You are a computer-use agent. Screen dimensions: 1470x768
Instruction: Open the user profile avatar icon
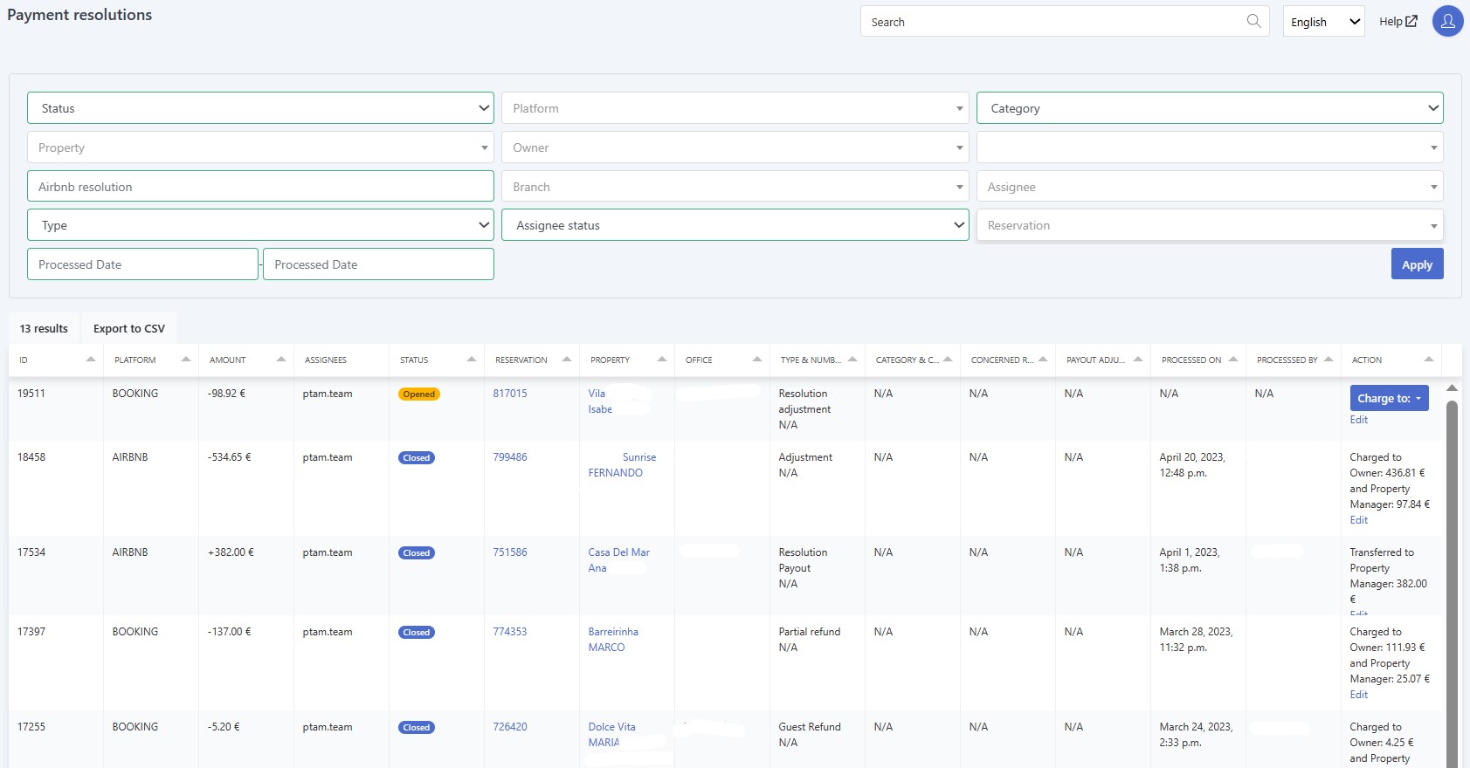(1447, 21)
